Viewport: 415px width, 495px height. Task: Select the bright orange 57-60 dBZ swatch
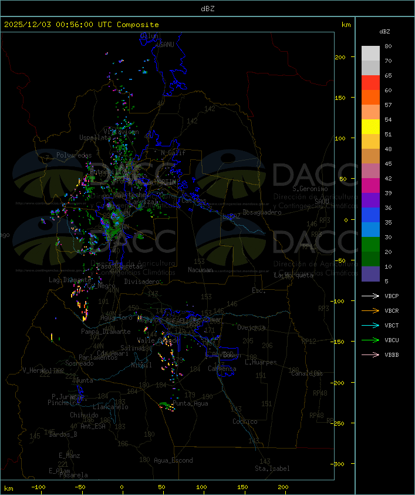[370, 98]
